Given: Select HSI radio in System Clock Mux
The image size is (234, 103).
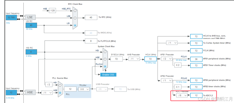Looking at the screenshot, I should (105, 52).
